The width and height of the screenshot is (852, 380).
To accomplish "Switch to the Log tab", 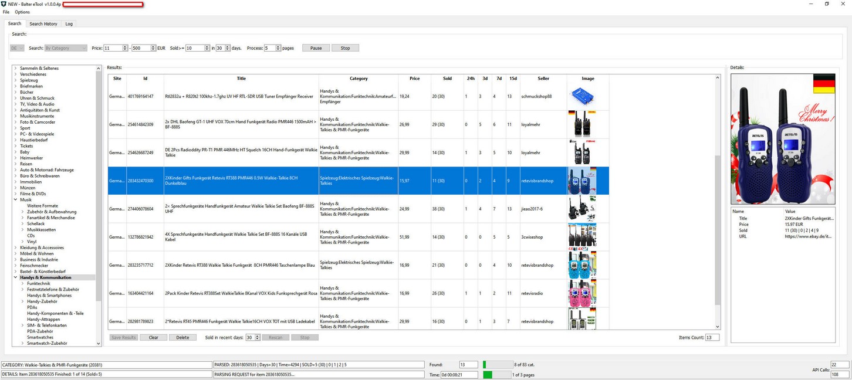I will coord(69,24).
